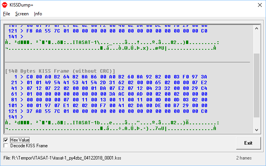The image size is (266, 166).
Task: Click the scroll up arrow of the dump view
Action: pyautogui.click(x=256, y=28)
